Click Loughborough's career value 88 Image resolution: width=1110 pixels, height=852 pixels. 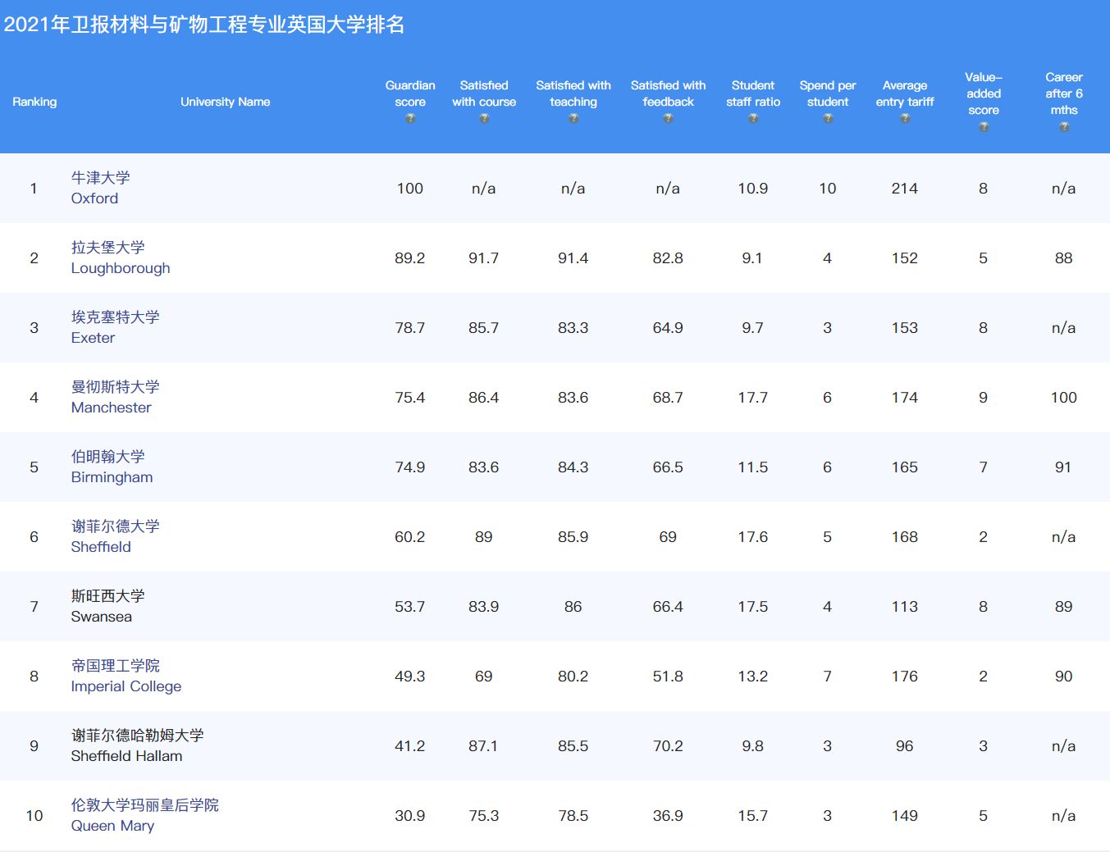[1064, 258]
